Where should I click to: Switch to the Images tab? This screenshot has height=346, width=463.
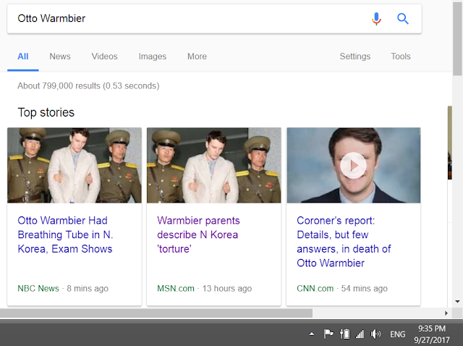pyautogui.click(x=153, y=56)
